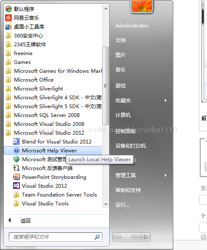This screenshot has width=207, height=250.
Task: Tick the checkbox in the background window
Action: 204,237
